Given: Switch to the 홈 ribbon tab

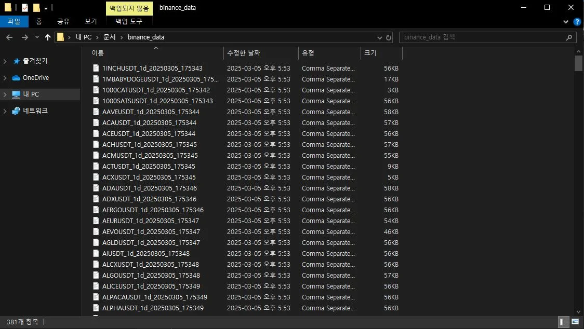Looking at the screenshot, I should point(39,21).
